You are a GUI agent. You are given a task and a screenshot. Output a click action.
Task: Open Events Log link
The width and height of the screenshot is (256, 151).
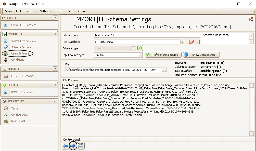(x=18, y=121)
